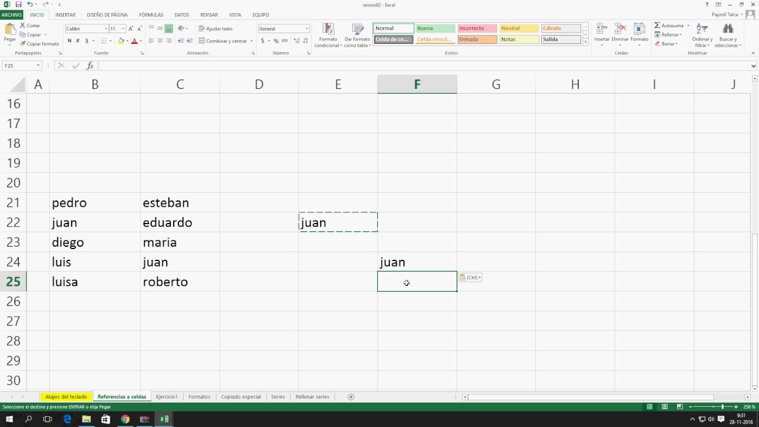Open the Calibri font name dropdown

tap(106, 28)
